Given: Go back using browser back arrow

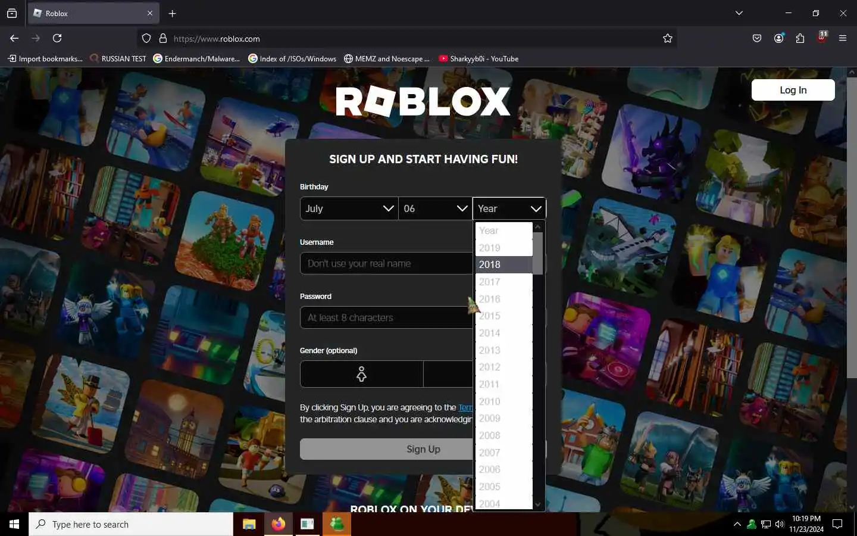Looking at the screenshot, I should (14, 38).
